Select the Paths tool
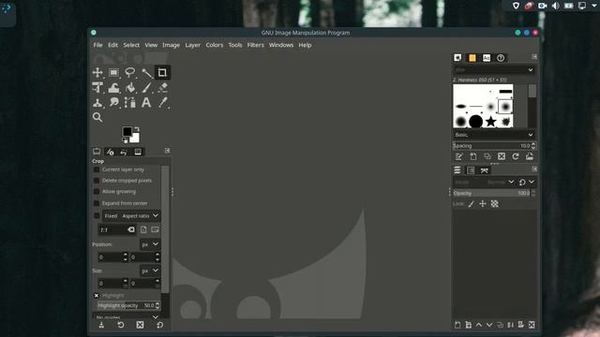This screenshot has height=337, width=600. 130,103
